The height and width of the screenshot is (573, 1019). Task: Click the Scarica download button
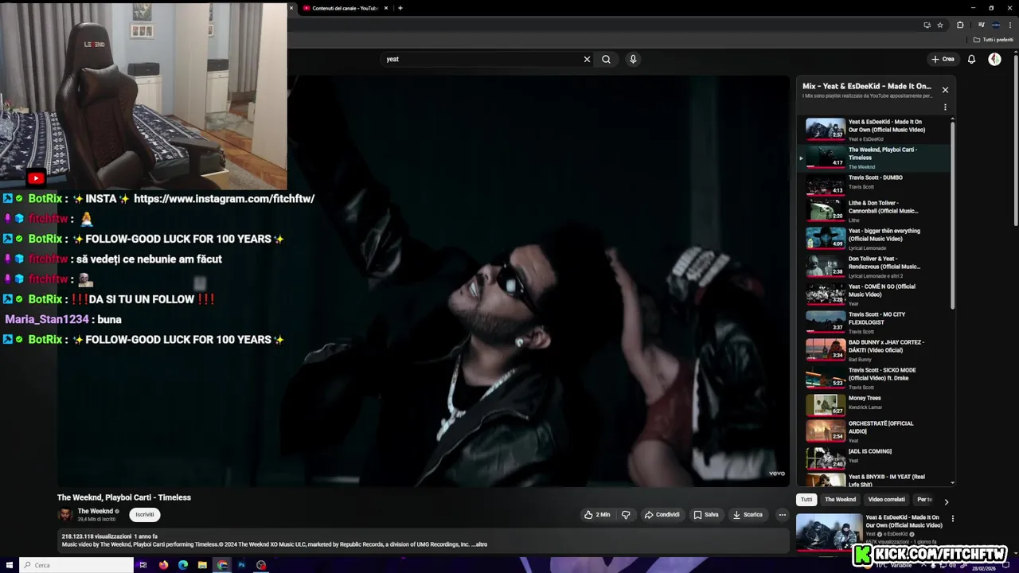coord(748,515)
